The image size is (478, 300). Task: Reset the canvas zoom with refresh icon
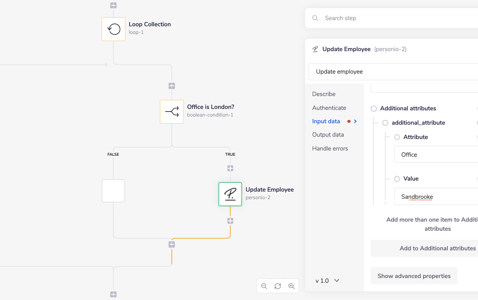coord(278,286)
